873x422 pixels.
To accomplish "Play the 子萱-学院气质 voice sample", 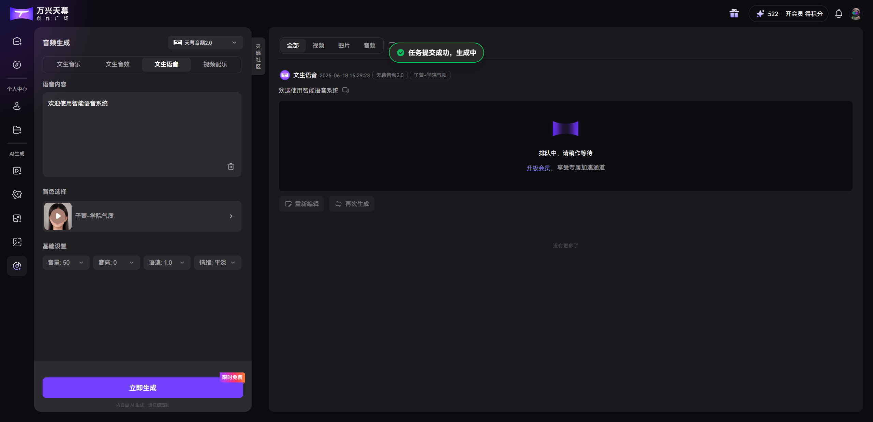I will coord(58,216).
